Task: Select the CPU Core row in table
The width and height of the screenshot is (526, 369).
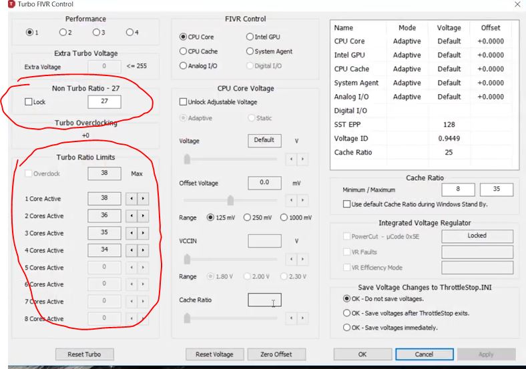Action: [421, 41]
